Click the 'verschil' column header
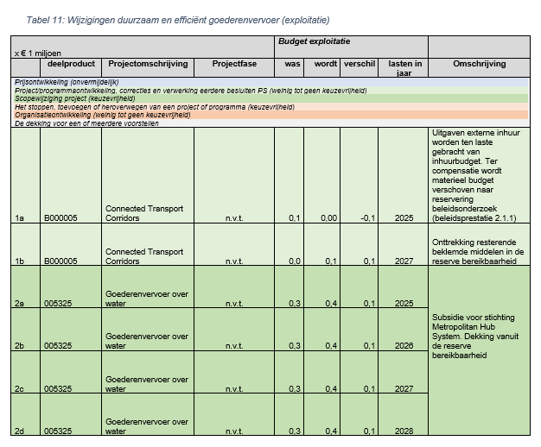The image size is (541, 447). [360, 64]
